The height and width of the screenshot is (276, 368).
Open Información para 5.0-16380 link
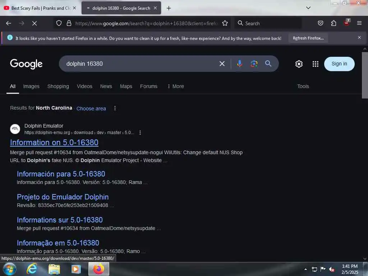(61, 174)
